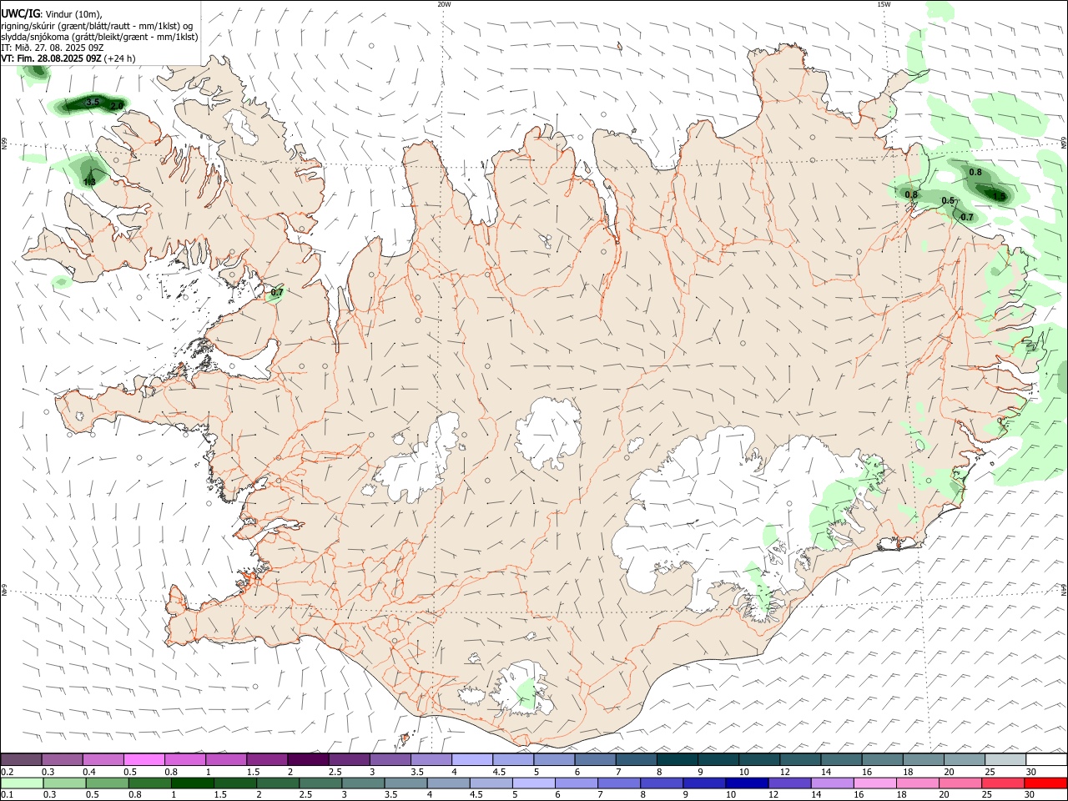Pick the lower legend swatch labeled 7
Viewport: 1068px width, 801px height.
coord(618,783)
